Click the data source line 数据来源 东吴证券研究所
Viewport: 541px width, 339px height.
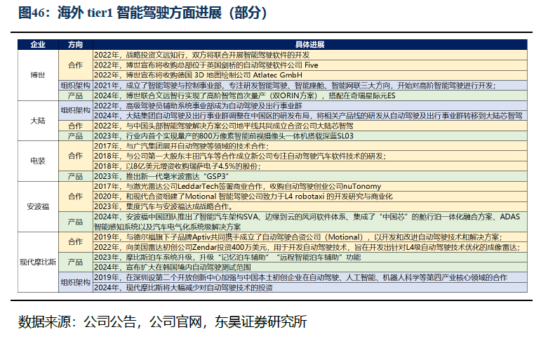coord(163,321)
